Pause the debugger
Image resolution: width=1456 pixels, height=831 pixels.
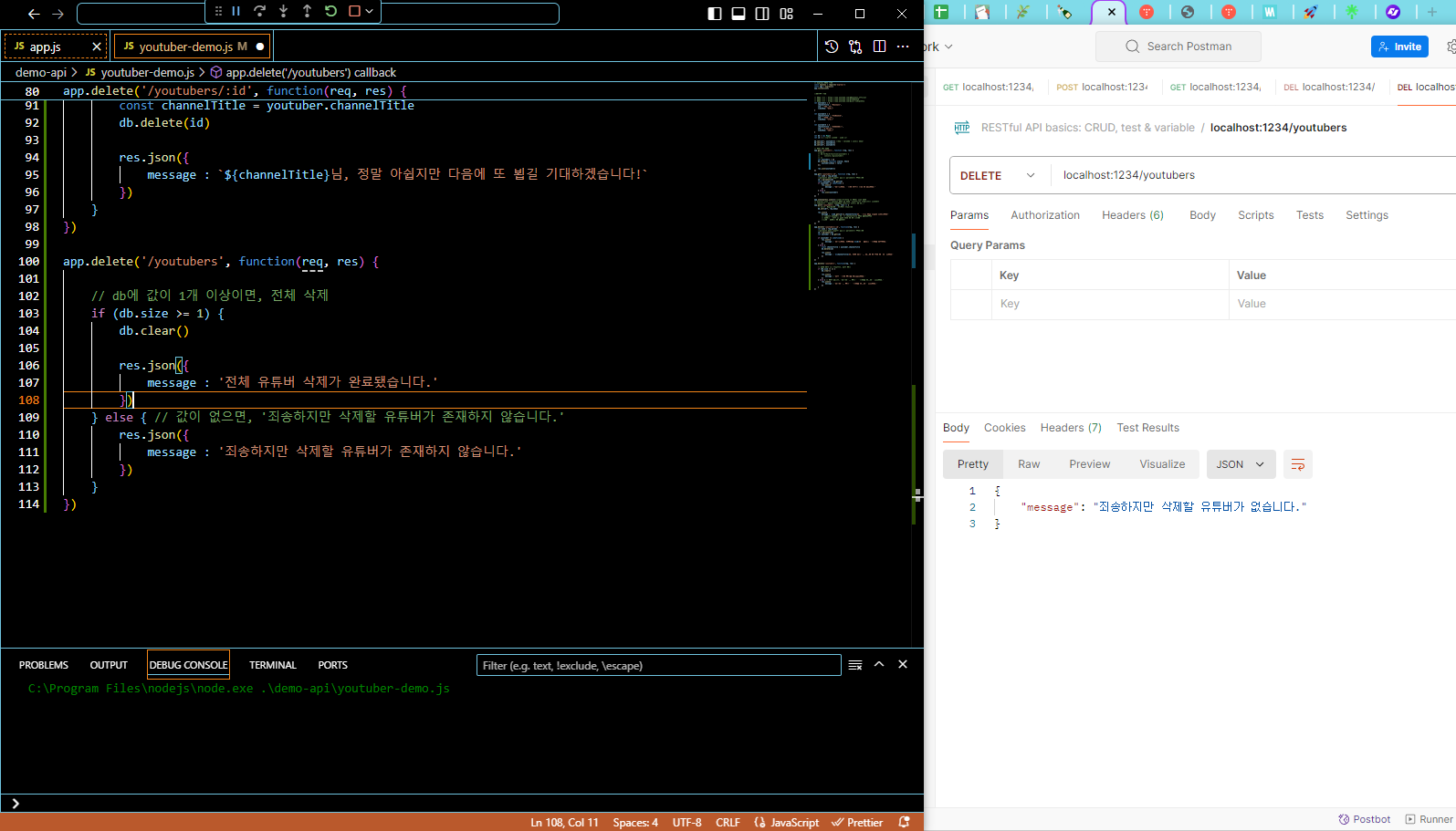pyautogui.click(x=236, y=11)
